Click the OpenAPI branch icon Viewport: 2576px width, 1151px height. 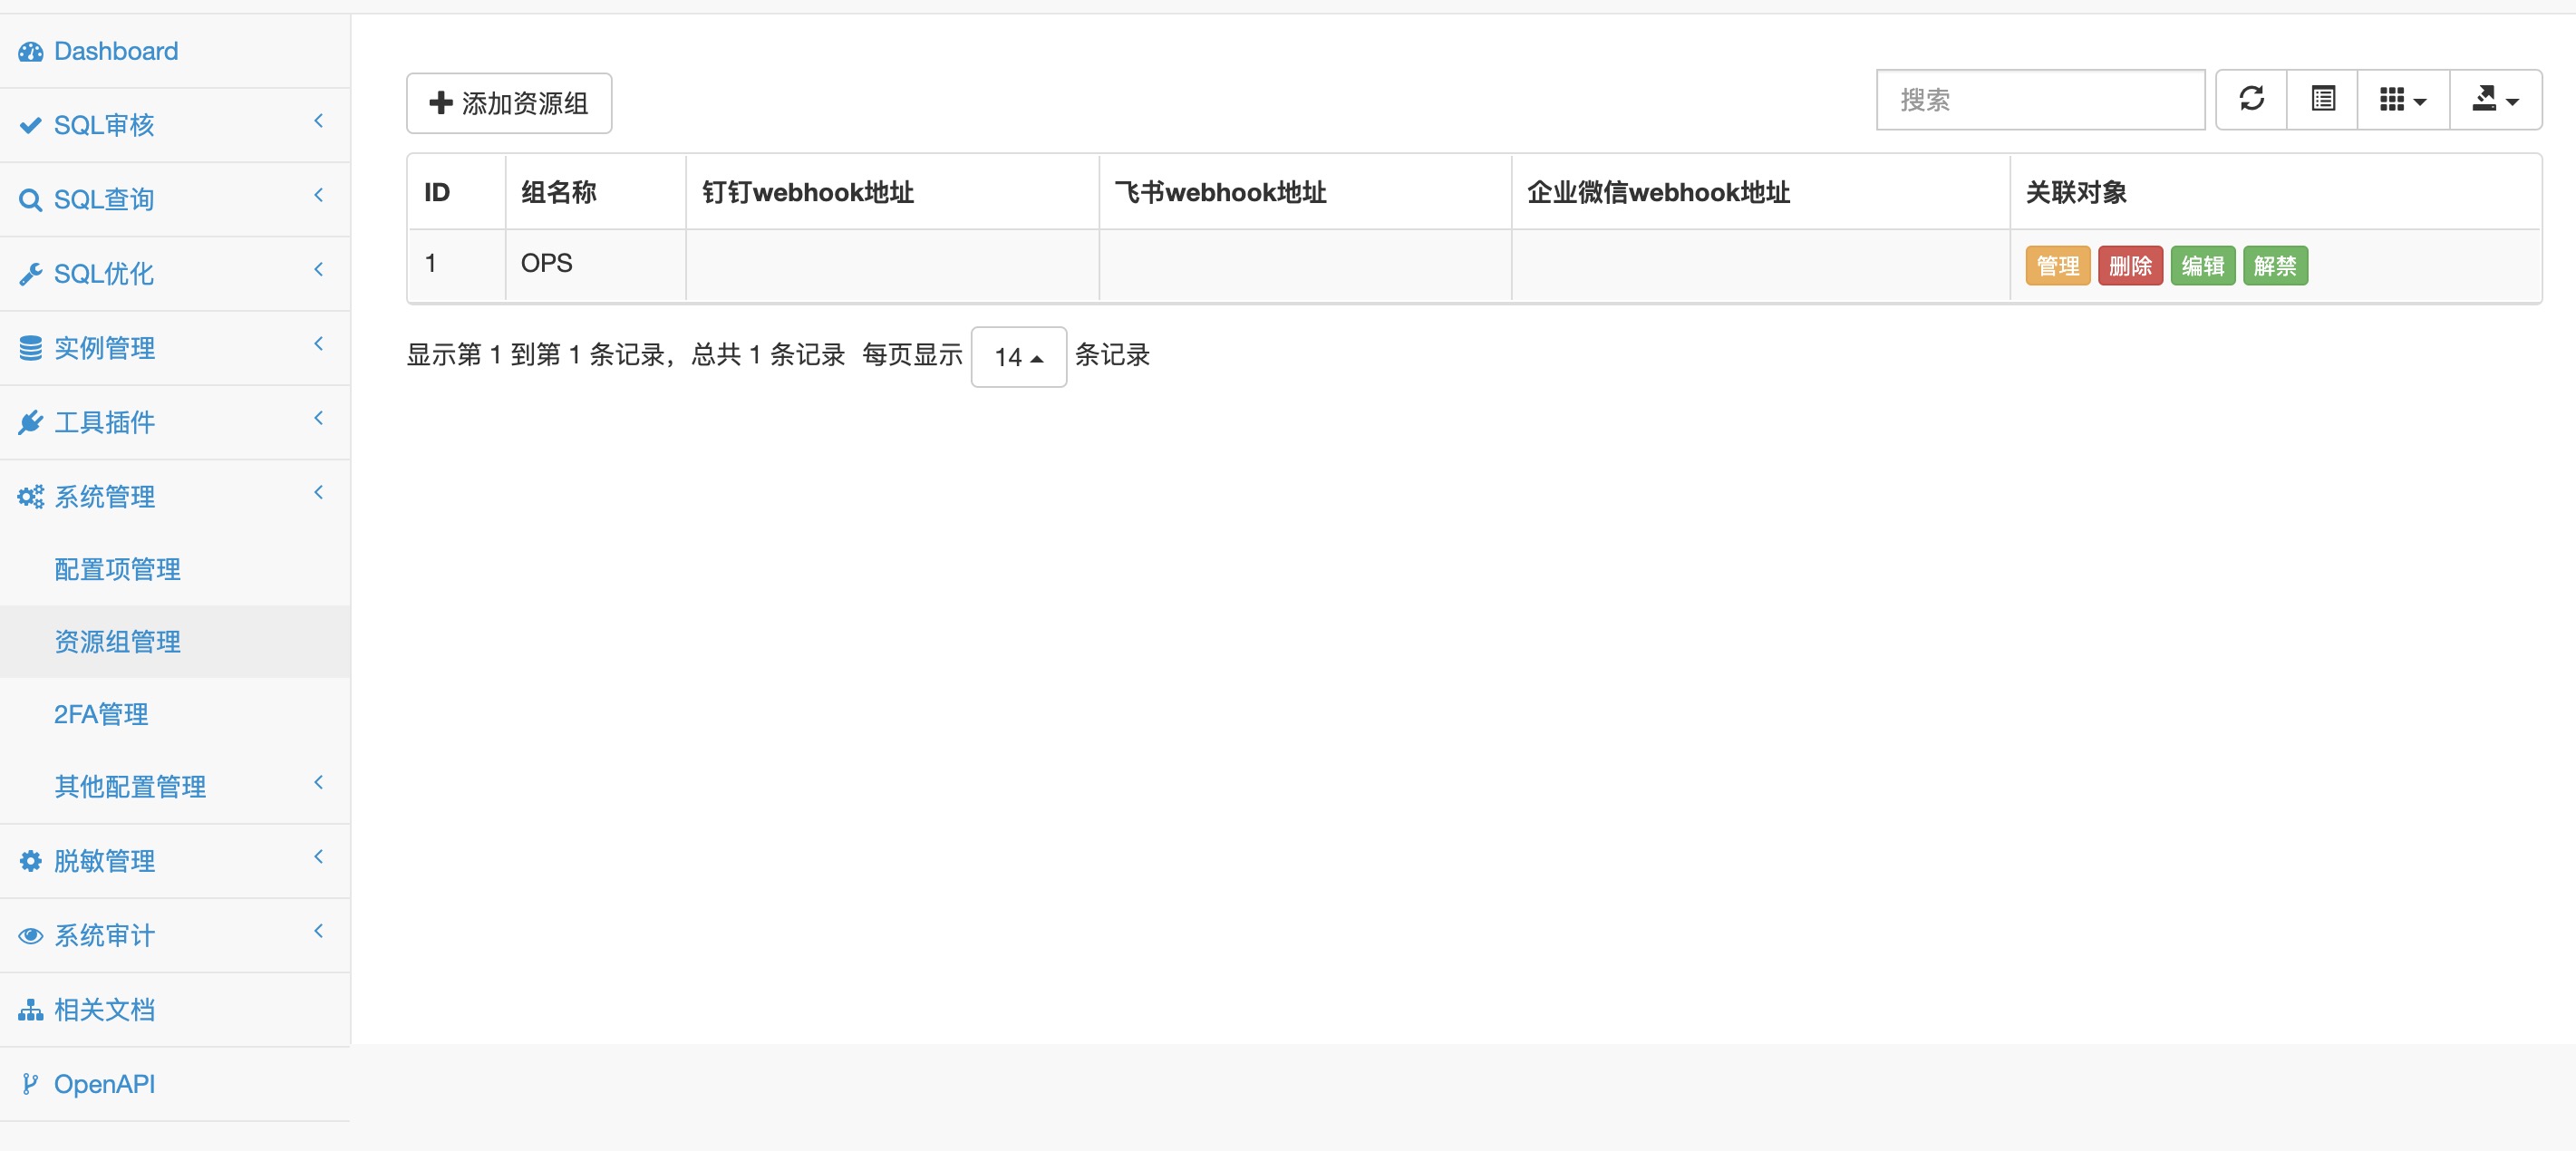(31, 1084)
